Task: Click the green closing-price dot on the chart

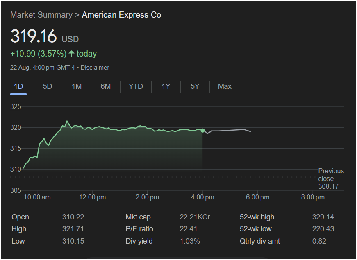Action: point(202,130)
